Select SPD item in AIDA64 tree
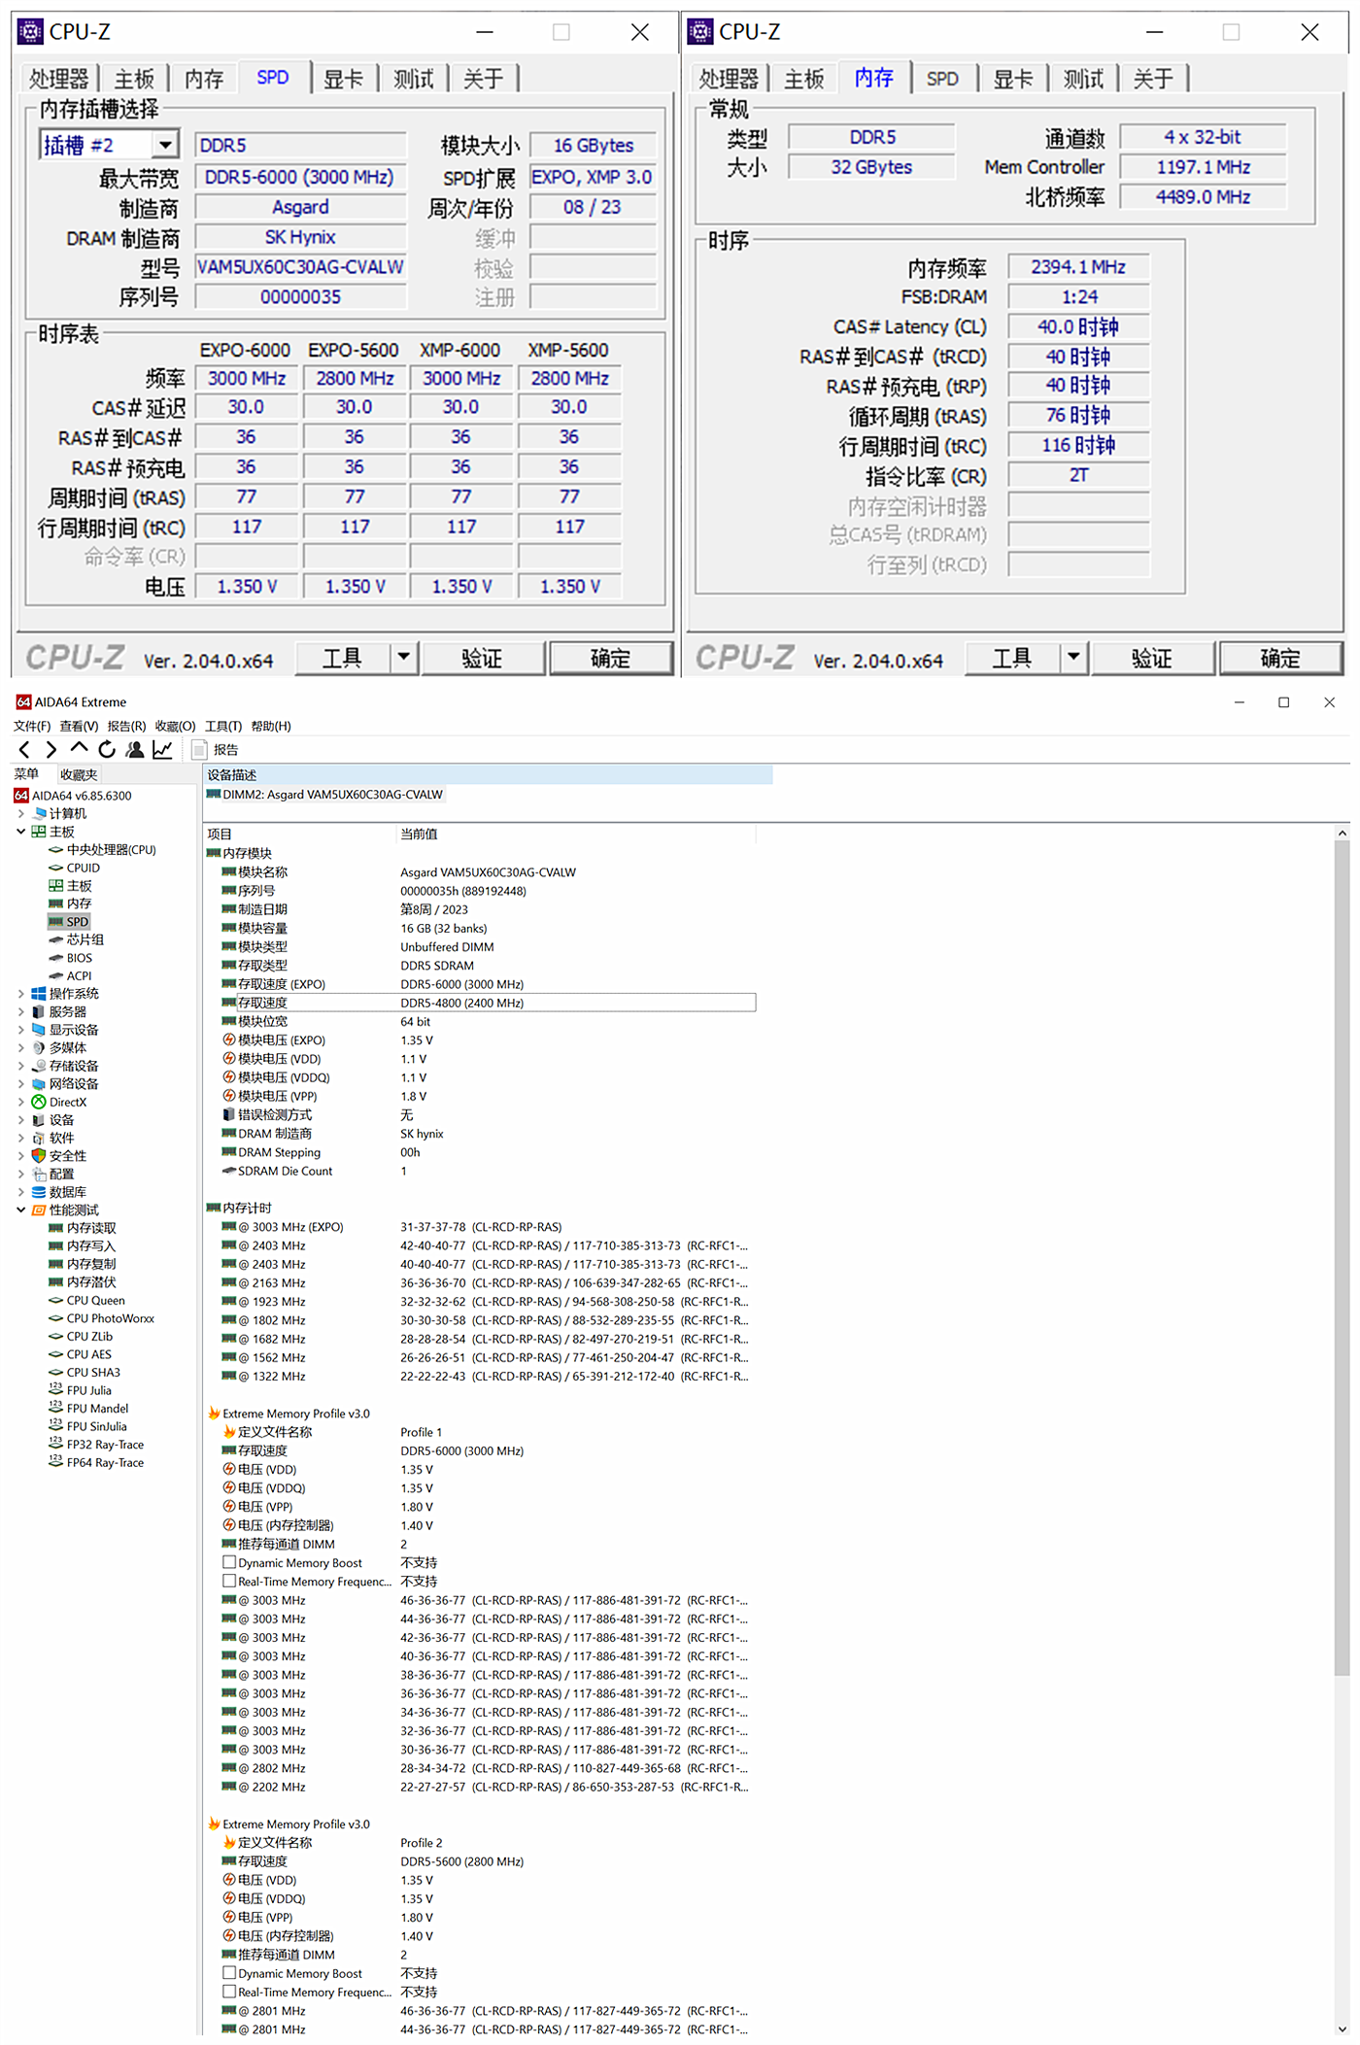1360x2045 pixels. (69, 921)
